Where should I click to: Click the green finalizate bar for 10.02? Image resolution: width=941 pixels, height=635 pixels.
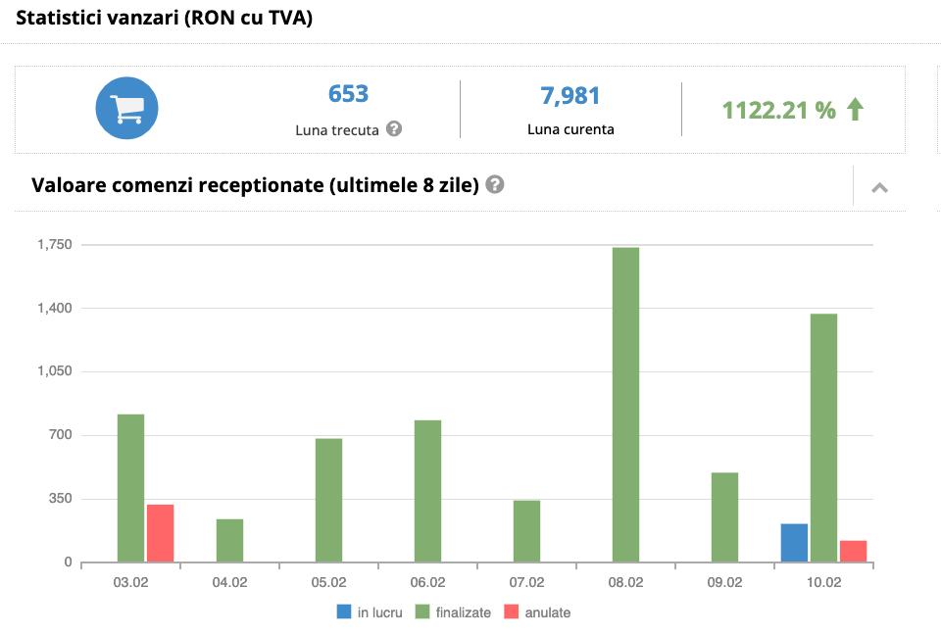tap(823, 437)
